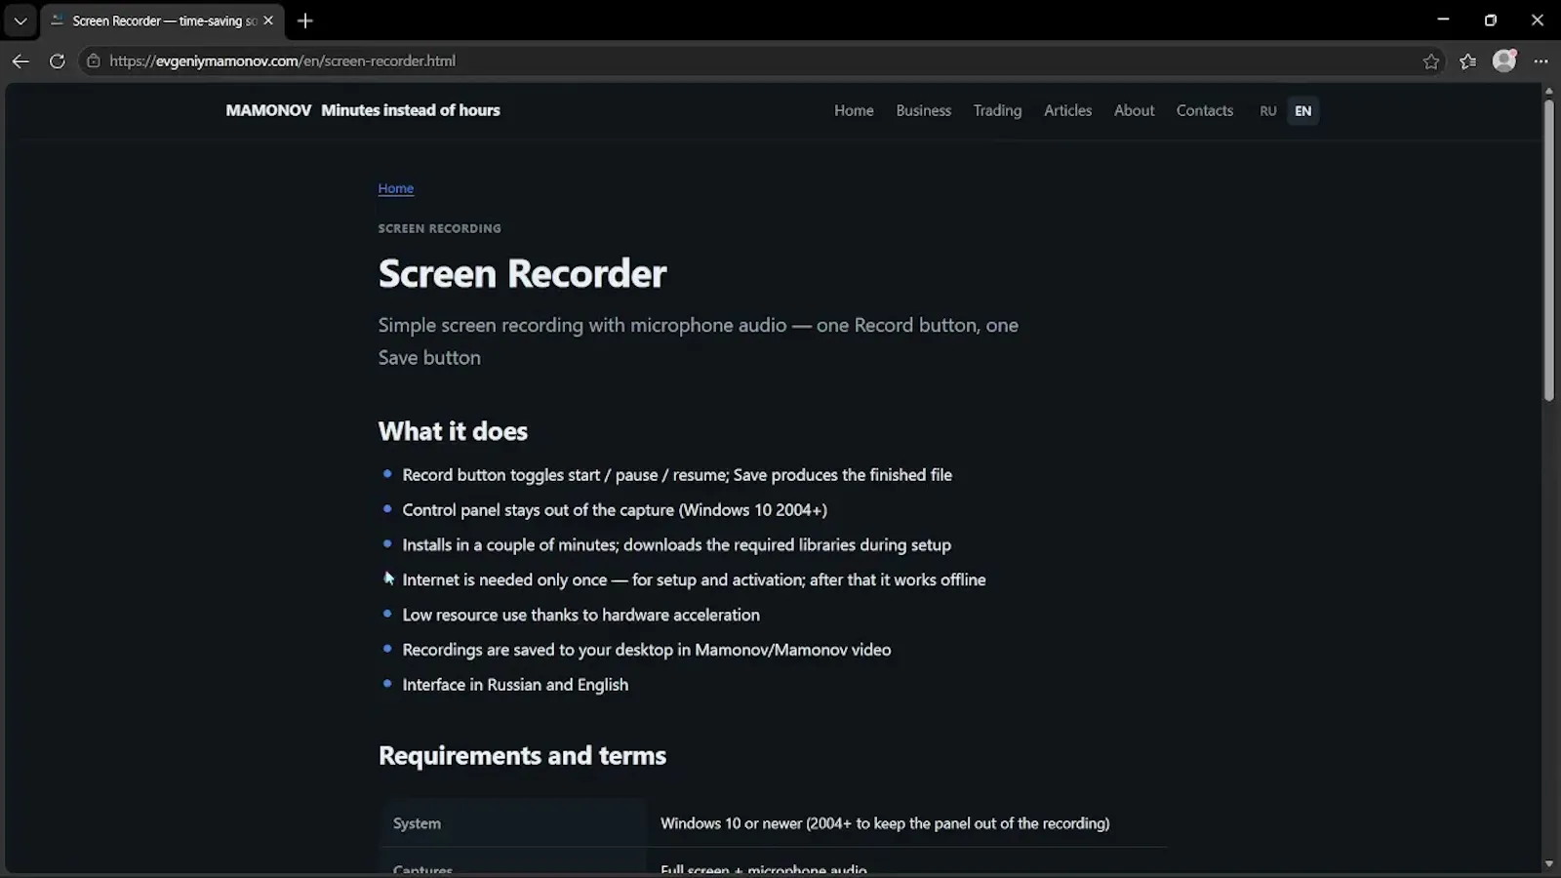The width and height of the screenshot is (1561, 878).
Task: Open the tab search chevron
Action: (x=20, y=20)
